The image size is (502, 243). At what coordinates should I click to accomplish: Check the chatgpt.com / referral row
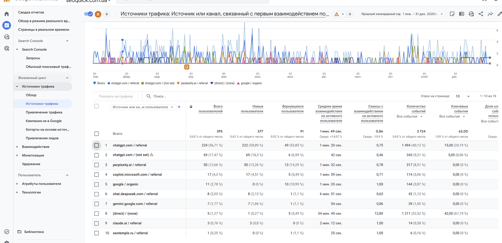pos(96,145)
